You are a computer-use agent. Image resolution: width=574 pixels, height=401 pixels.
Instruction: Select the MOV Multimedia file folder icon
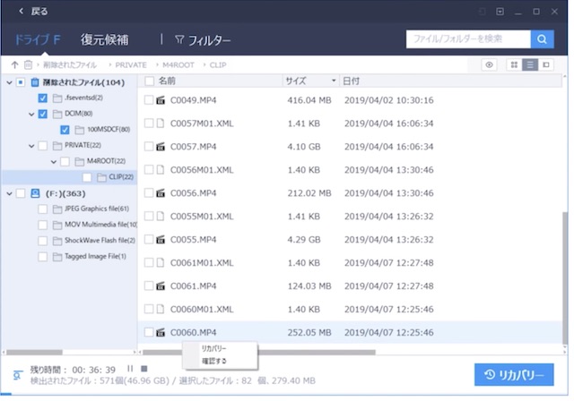tap(57, 225)
